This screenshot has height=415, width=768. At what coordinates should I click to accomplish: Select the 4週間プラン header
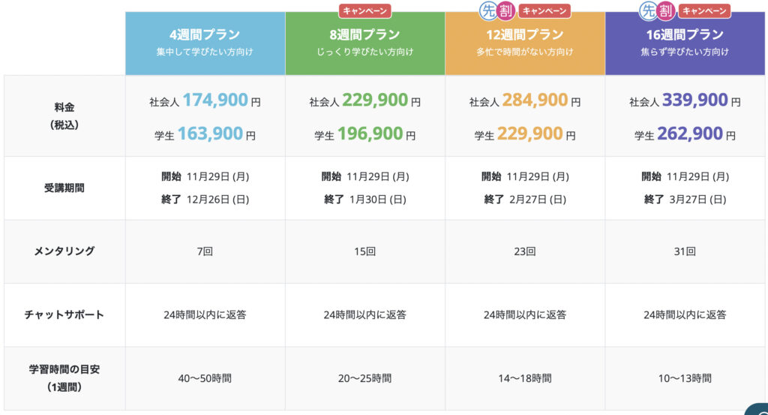pyautogui.click(x=205, y=43)
